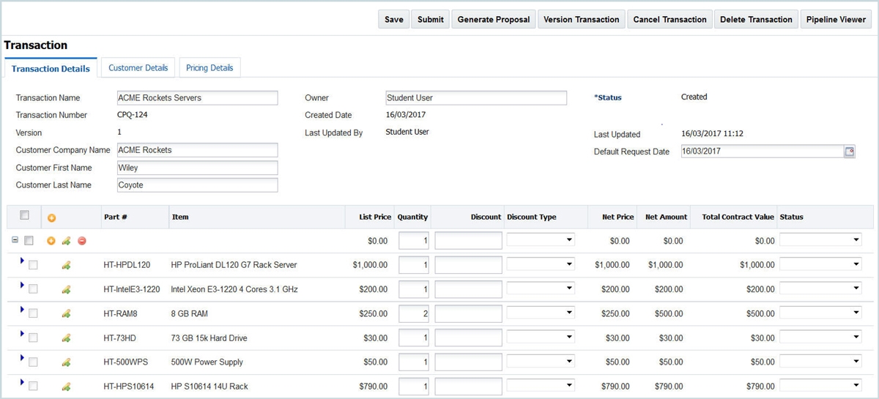Expand the HT-RAM8 row arrow

(22, 309)
